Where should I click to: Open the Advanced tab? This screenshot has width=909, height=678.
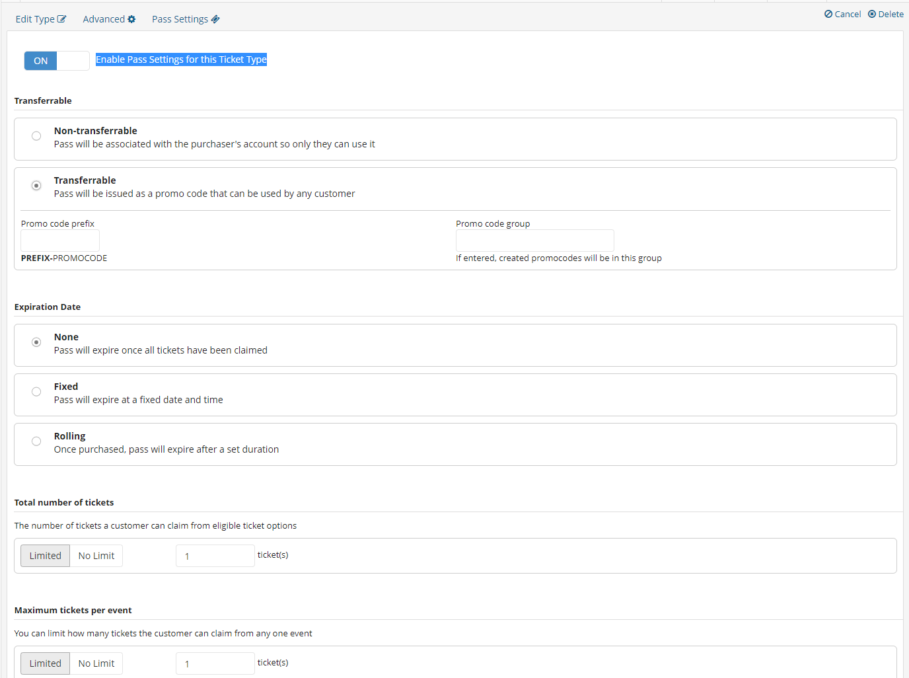pos(109,19)
